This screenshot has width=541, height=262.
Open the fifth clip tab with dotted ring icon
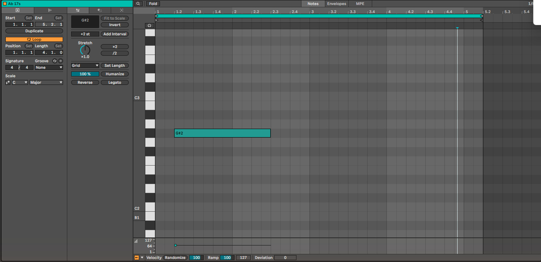pyautogui.click(x=122, y=10)
